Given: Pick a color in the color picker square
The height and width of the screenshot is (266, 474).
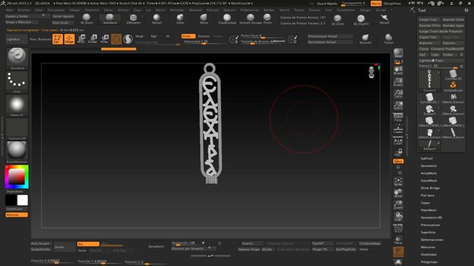Looking at the screenshot, I should (x=17, y=176).
